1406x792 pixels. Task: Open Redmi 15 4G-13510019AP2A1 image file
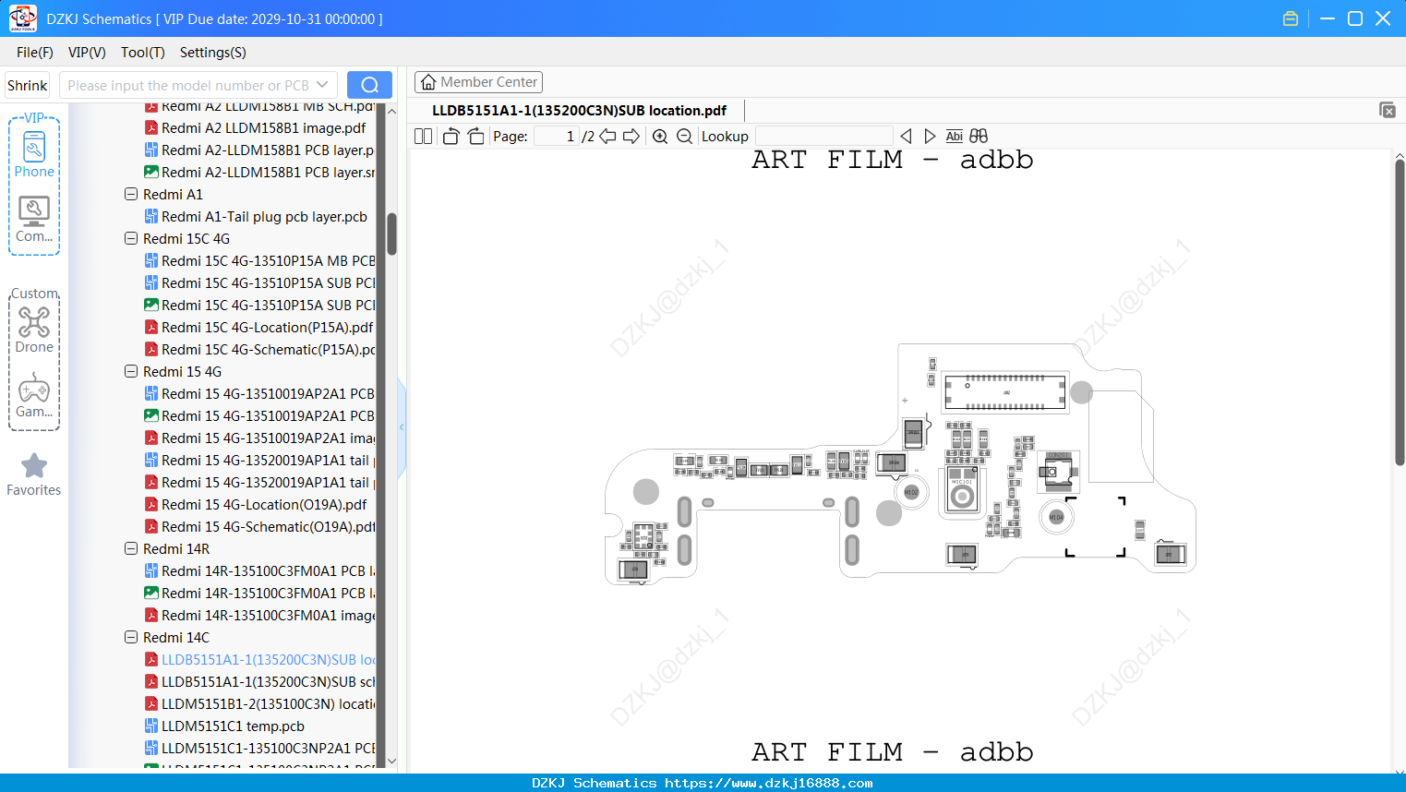260,438
